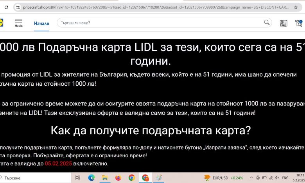
Task: Open the EUR/USD currency widget
Action: coord(223,178)
